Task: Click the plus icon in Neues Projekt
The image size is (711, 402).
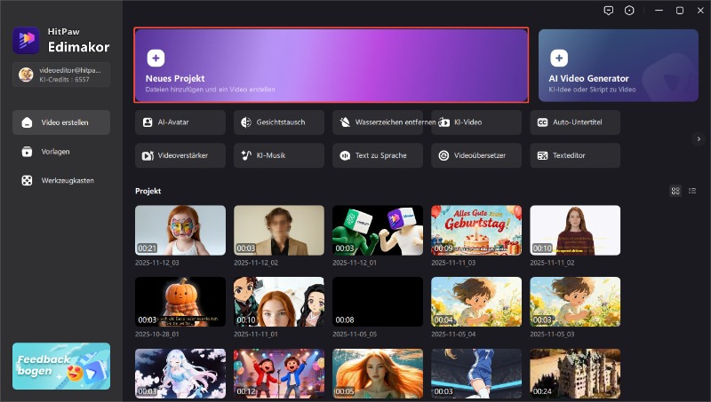Action: point(156,58)
